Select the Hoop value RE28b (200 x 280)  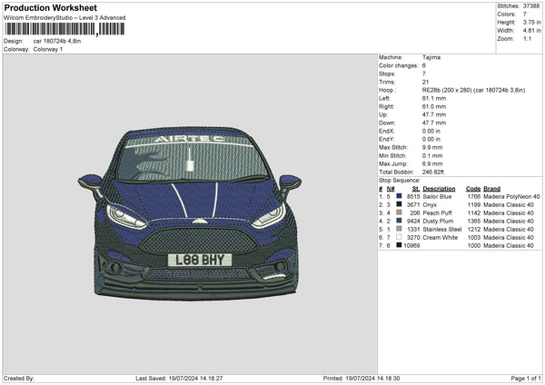[447, 90]
